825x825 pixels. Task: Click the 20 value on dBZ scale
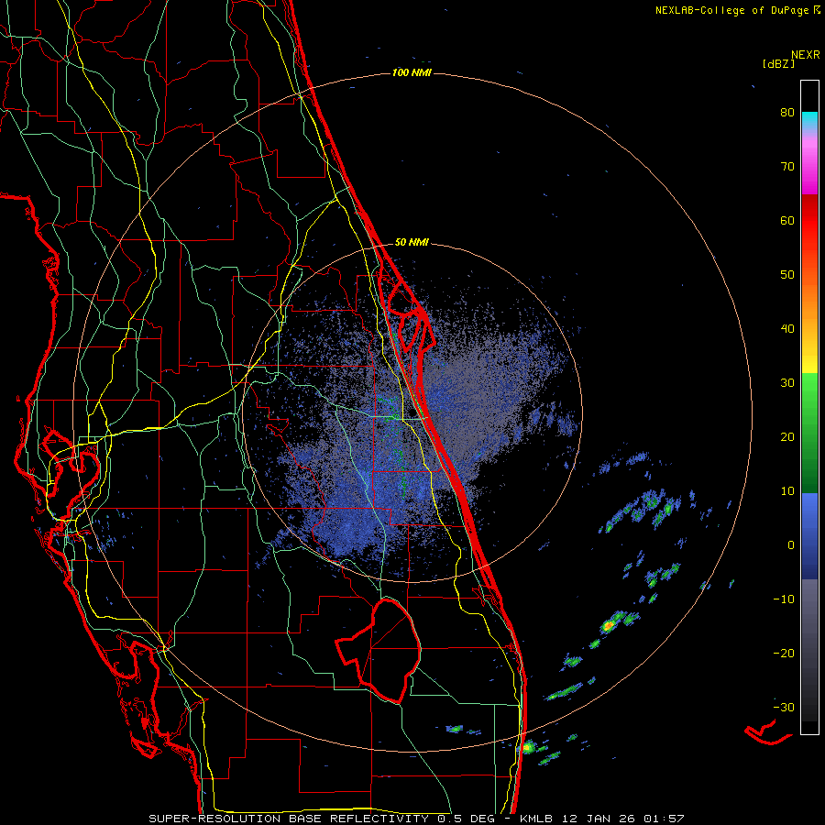coord(787,436)
